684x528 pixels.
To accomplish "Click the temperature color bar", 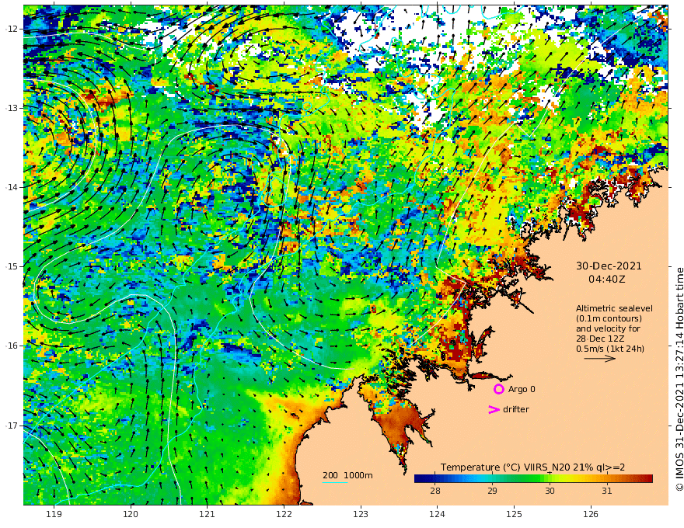I will coord(533,478).
